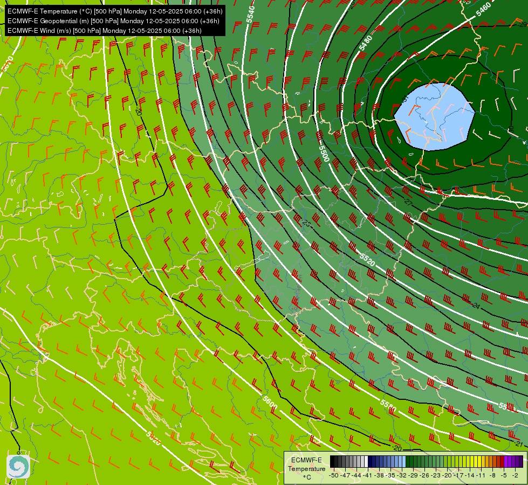Pick the white swatch in the legend color bar
The image size is (528, 485).
[x=366, y=462]
